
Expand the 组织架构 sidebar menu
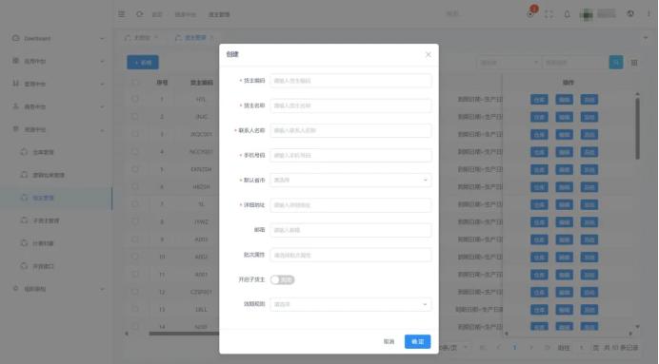click(102, 289)
